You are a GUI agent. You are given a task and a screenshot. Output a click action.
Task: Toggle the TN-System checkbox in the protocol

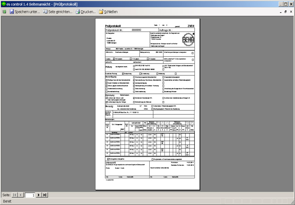[x=114, y=59]
